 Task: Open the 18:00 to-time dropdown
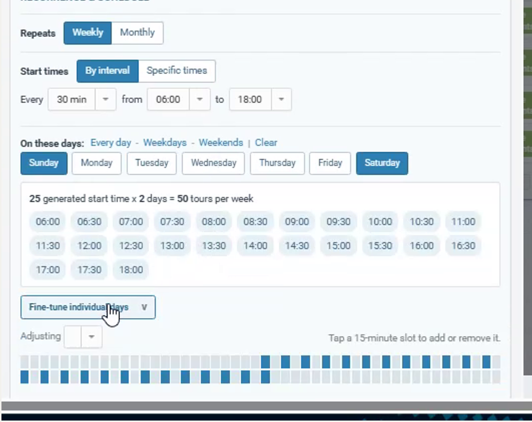(260, 100)
